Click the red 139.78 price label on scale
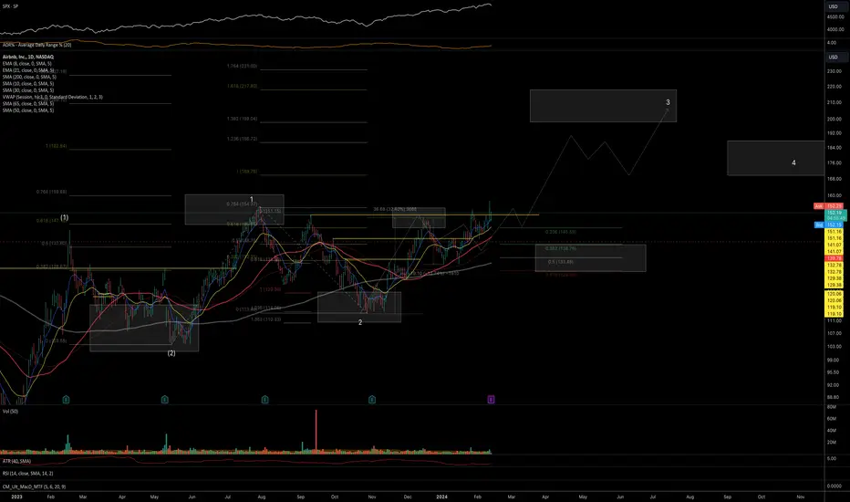 click(834, 258)
